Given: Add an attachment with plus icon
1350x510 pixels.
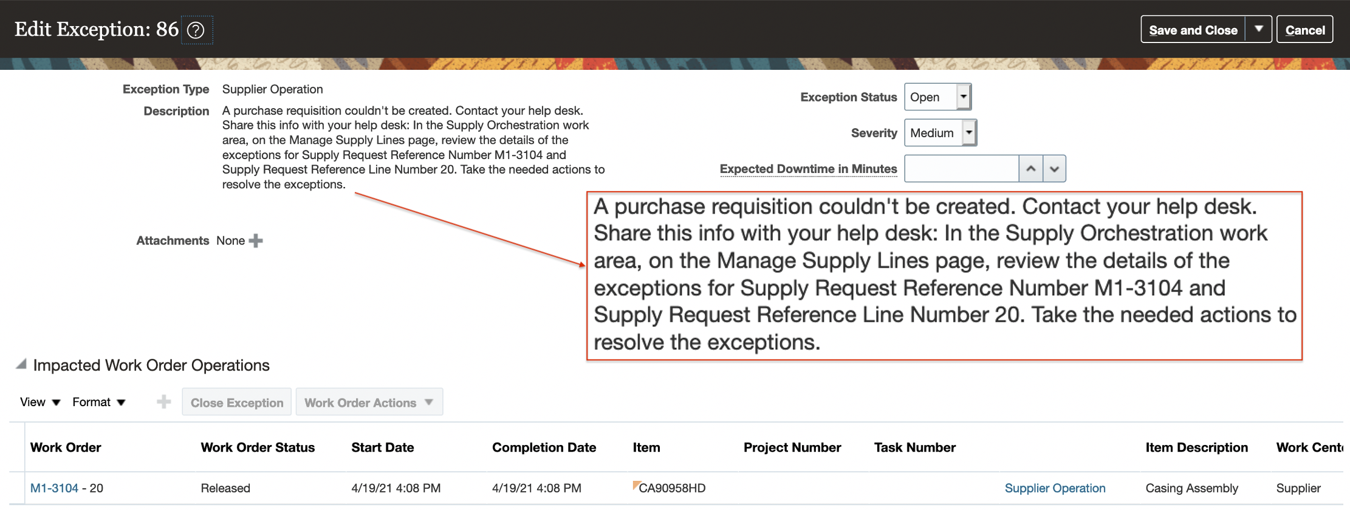Looking at the screenshot, I should [256, 241].
